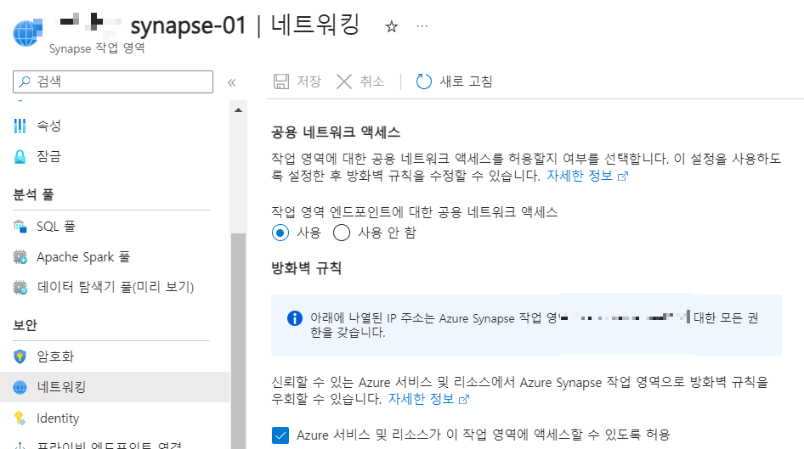Screen dimensions: 804x449
Task: Select 네트워킹 in the sidebar
Action: click(116, 387)
